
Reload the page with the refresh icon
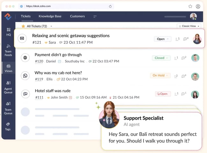(x=110, y=6)
